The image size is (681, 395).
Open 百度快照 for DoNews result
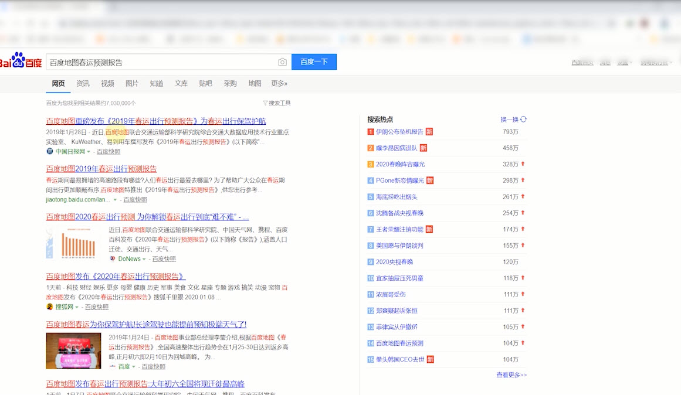164,258
